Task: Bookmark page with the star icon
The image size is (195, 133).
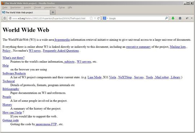Action: (x=91, y=18)
